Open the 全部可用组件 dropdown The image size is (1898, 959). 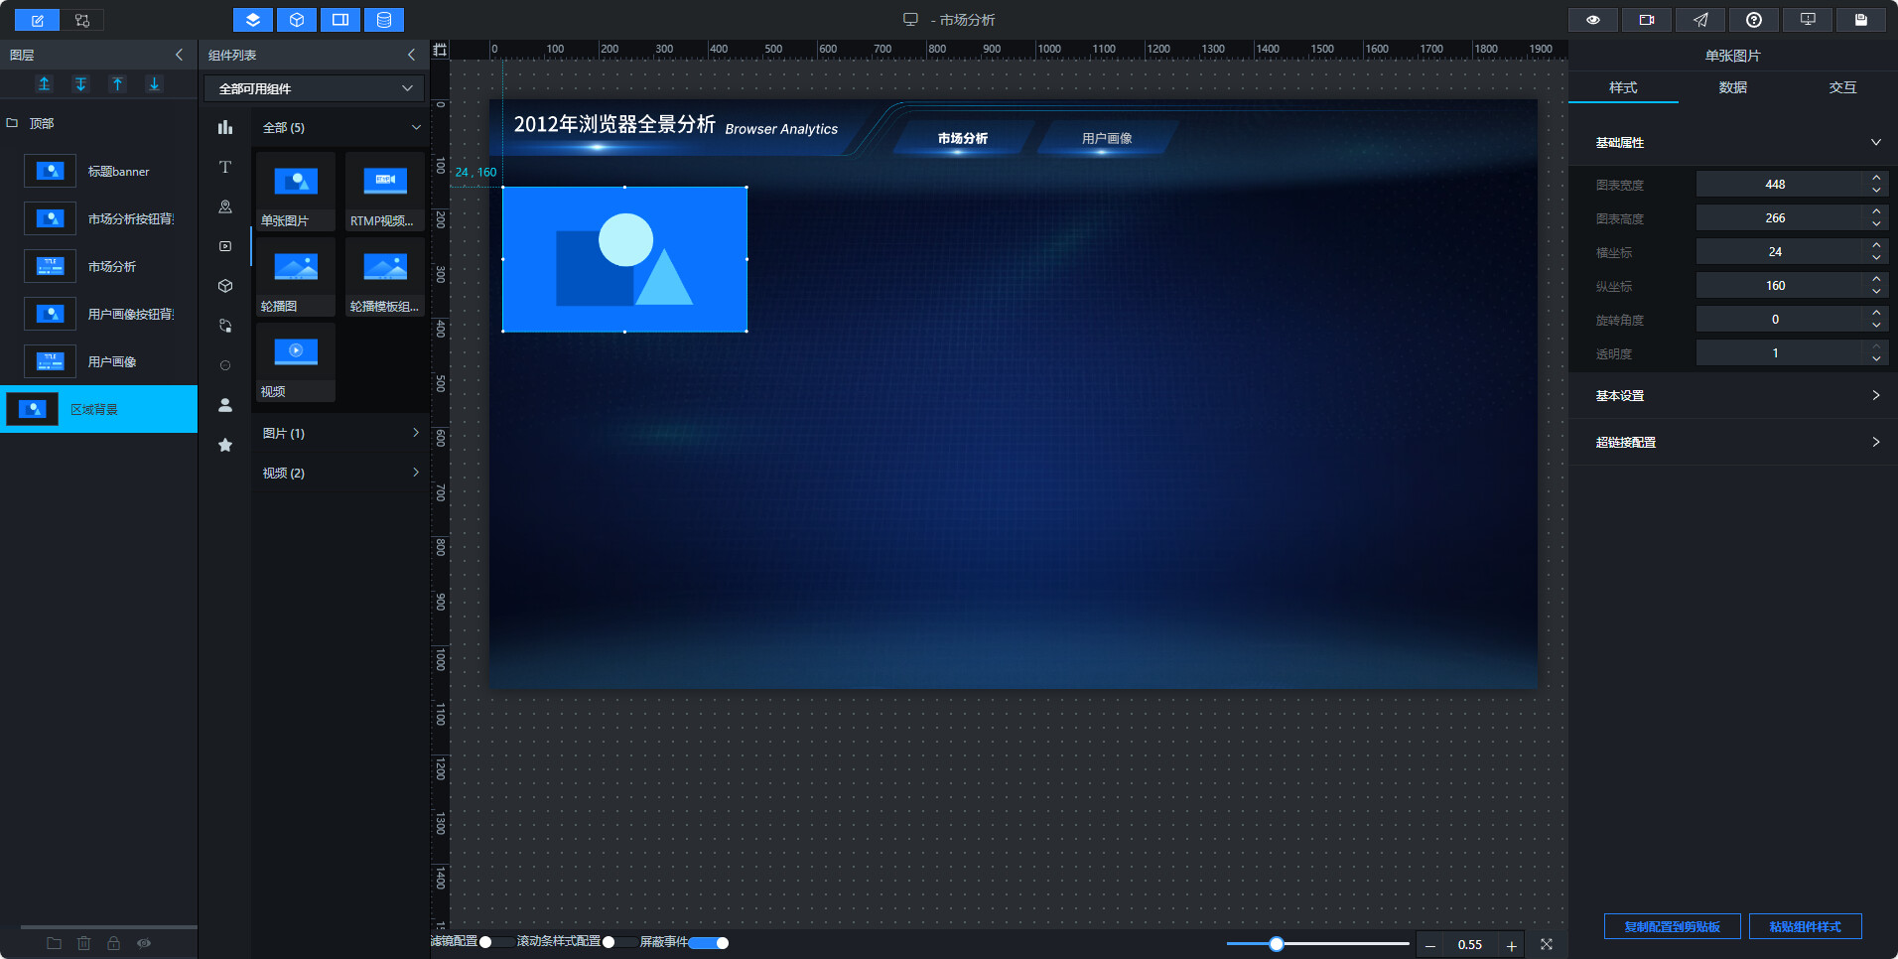(x=314, y=88)
